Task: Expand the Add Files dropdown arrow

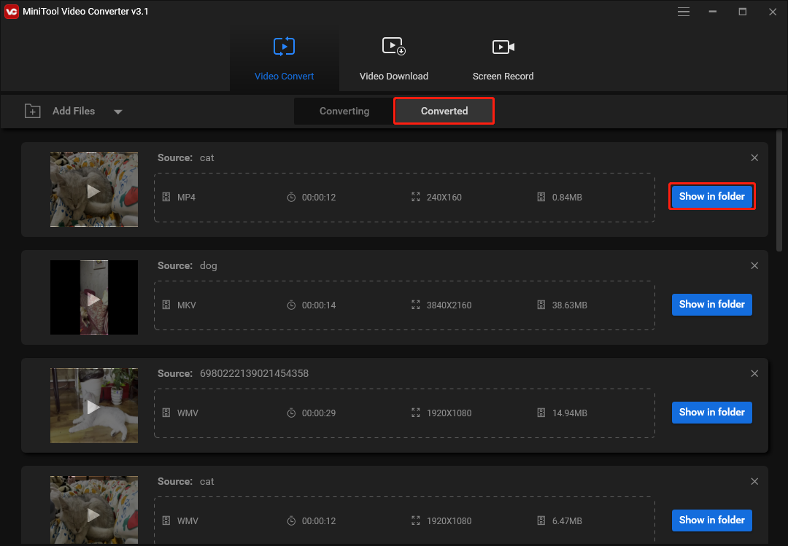Action: pyautogui.click(x=118, y=112)
